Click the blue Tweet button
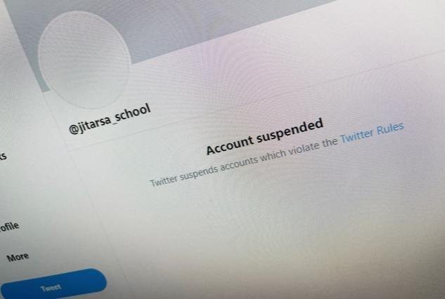Viewport: 445px width, 299px height. pos(53,285)
